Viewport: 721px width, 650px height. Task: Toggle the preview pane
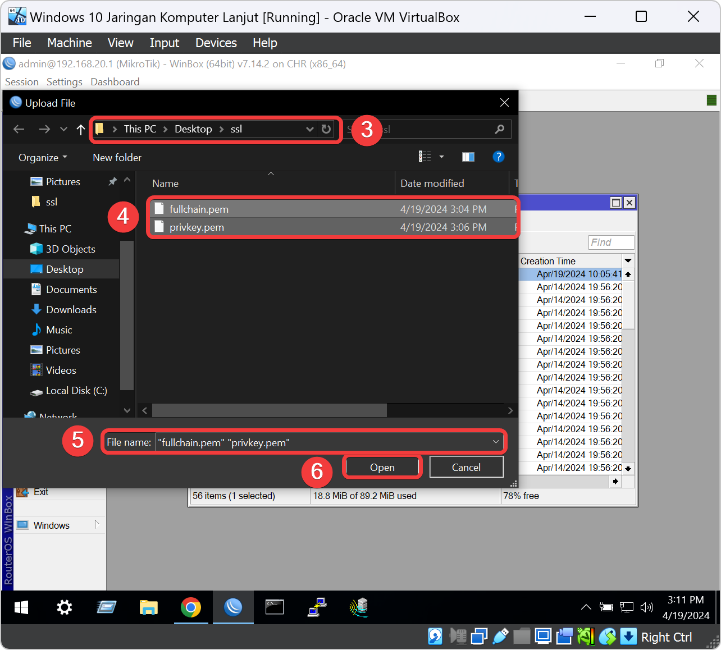tap(468, 157)
